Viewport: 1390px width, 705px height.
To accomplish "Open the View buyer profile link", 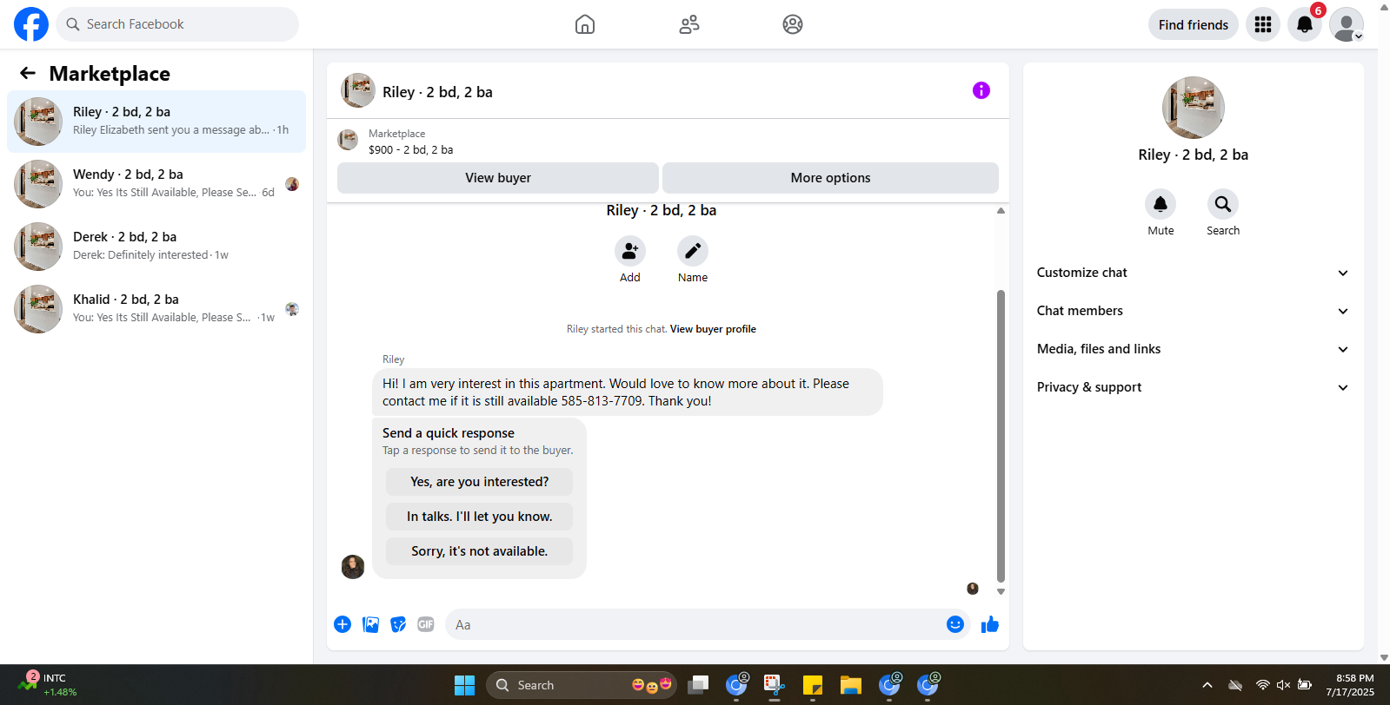I will pyautogui.click(x=713, y=329).
